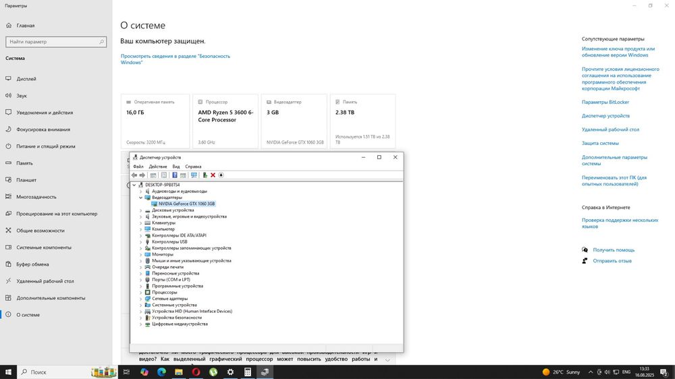Click Диспетчер устройств related link
The height and width of the screenshot is (379, 675).
(x=605, y=116)
